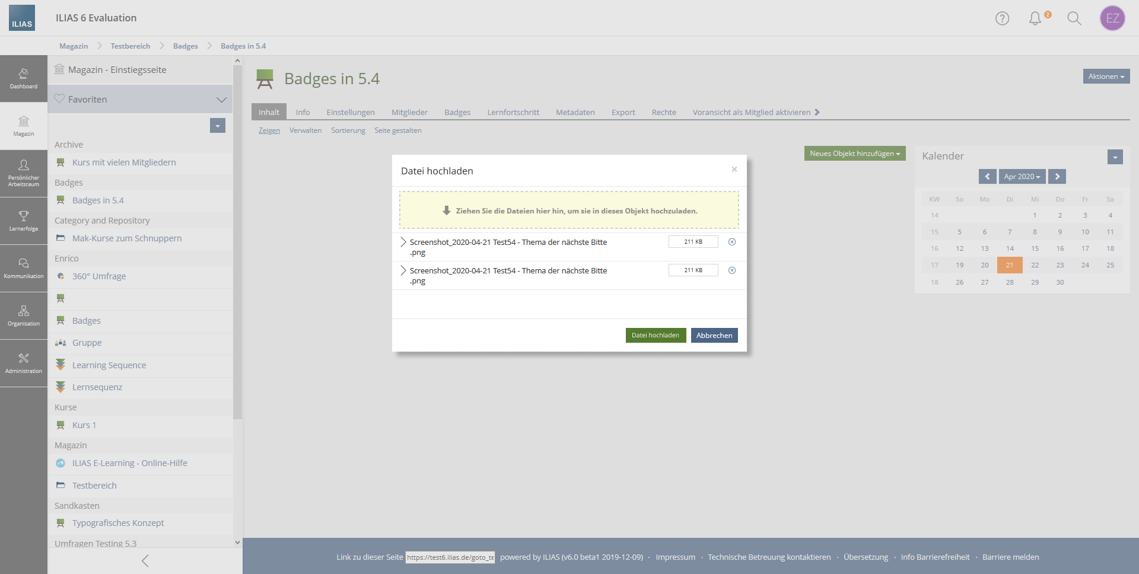Click the Datei hochladen button
This screenshot has width=1139, height=574.
click(x=656, y=336)
